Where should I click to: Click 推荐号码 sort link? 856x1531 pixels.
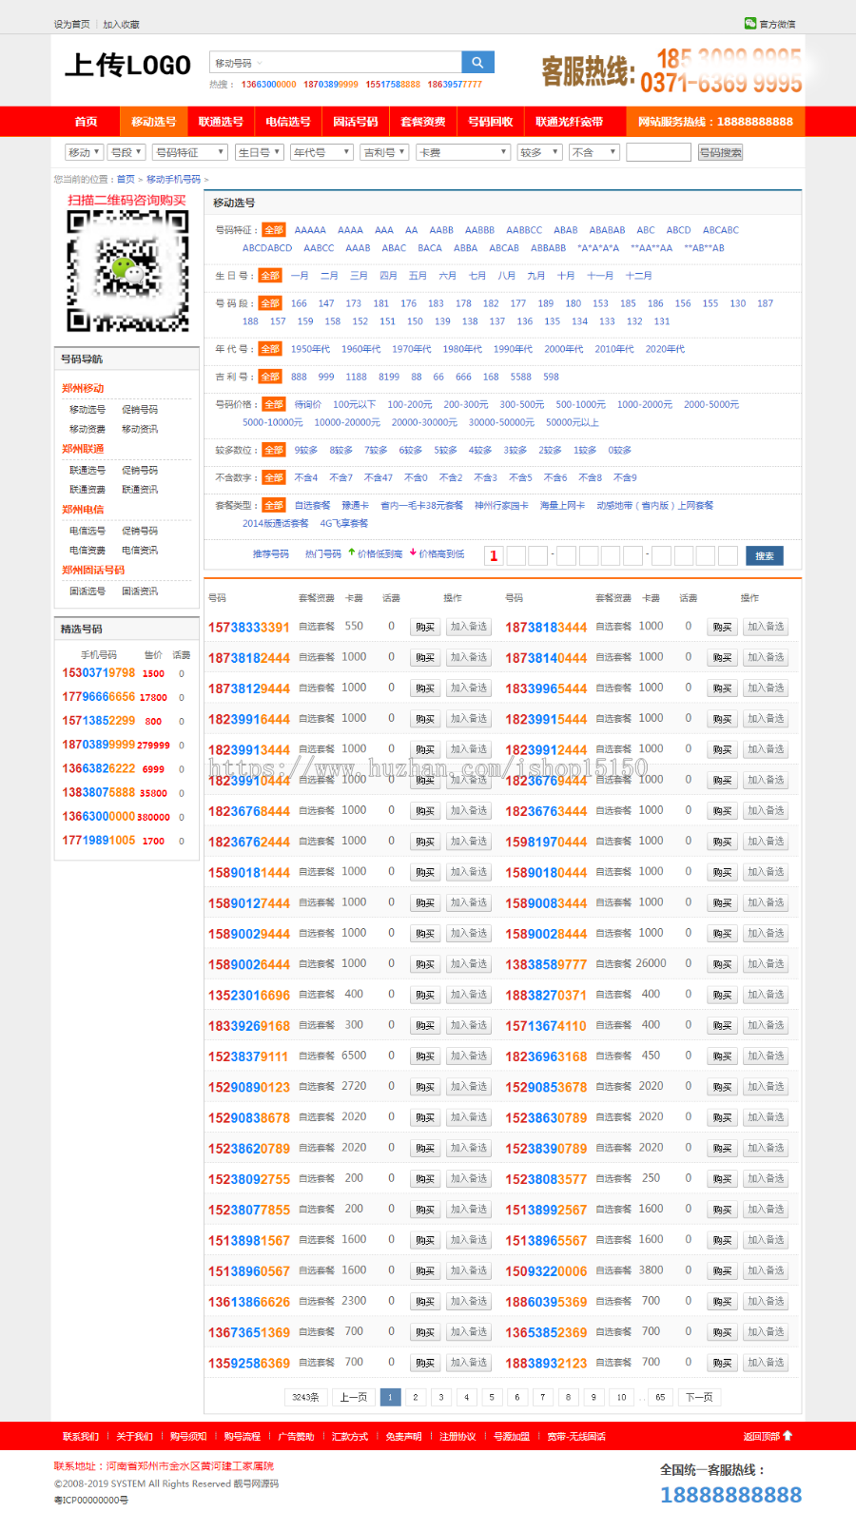pyautogui.click(x=271, y=553)
